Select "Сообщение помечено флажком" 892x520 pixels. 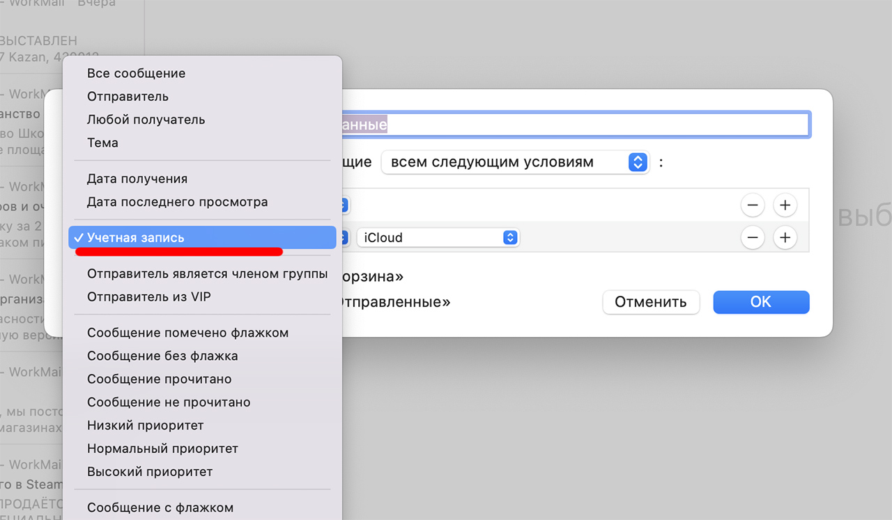click(x=187, y=332)
